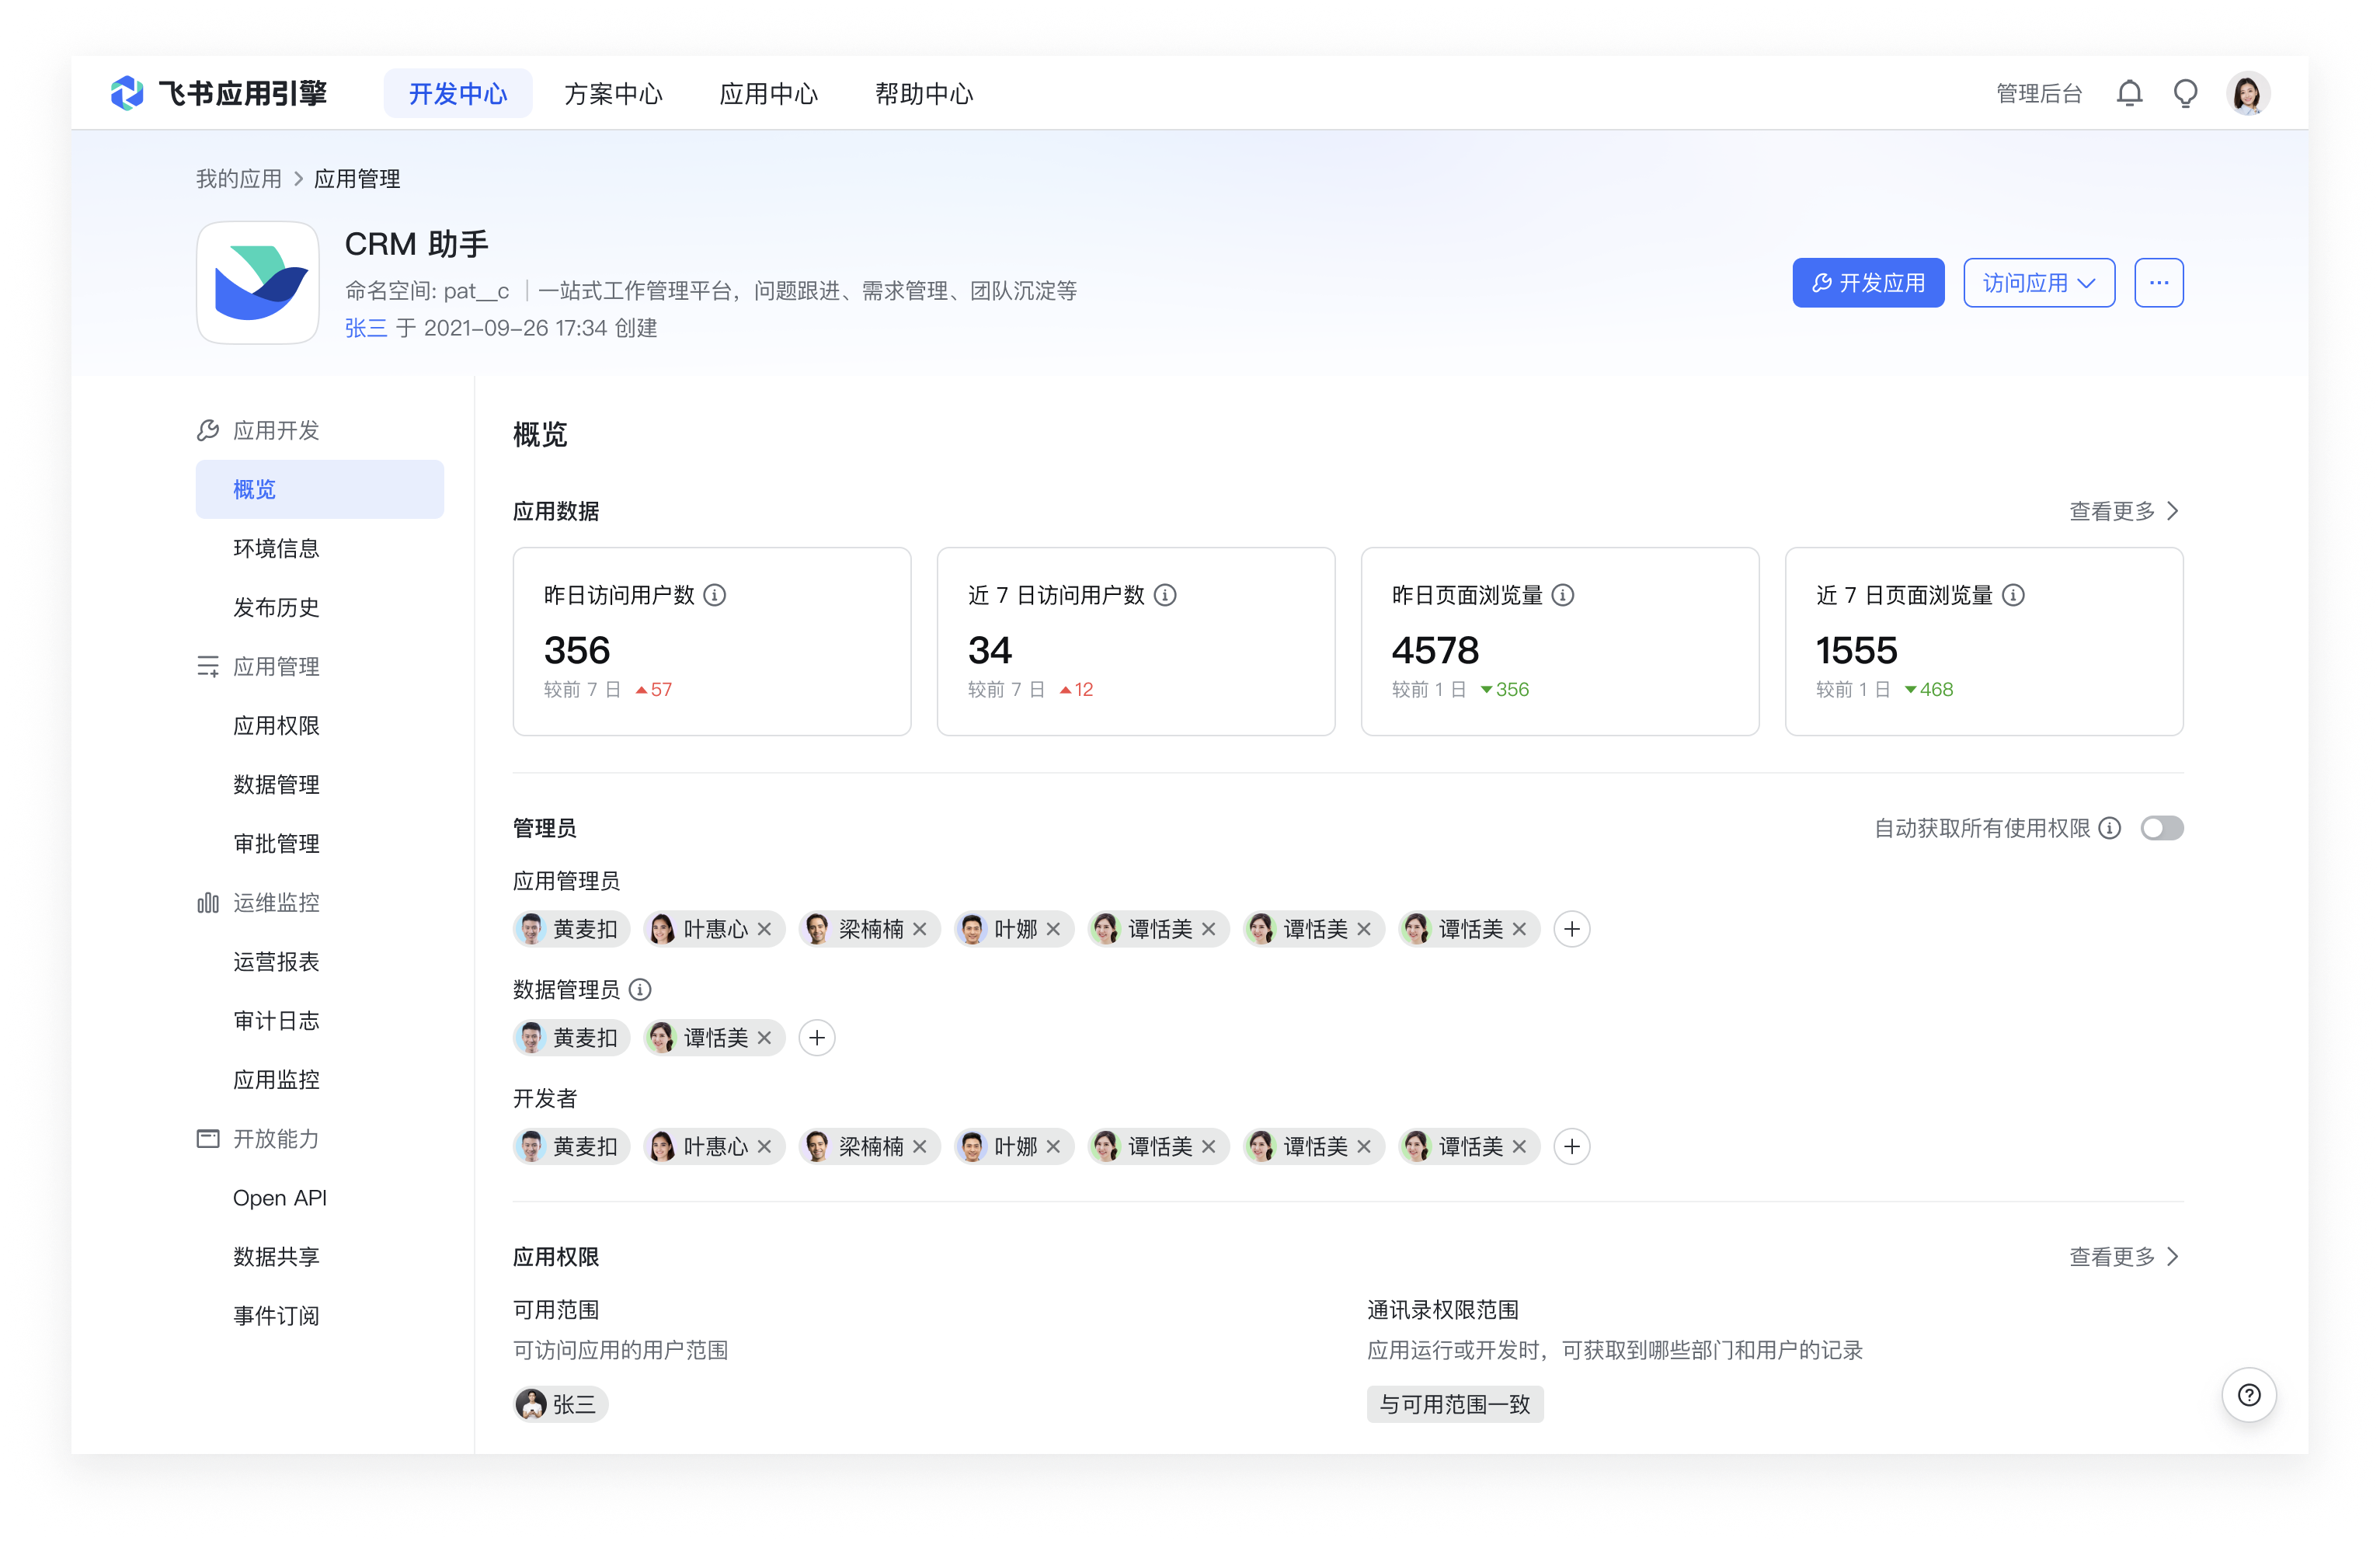The height and width of the screenshot is (1541, 2380).
Task: Go to 管理后台
Action: [2038, 93]
